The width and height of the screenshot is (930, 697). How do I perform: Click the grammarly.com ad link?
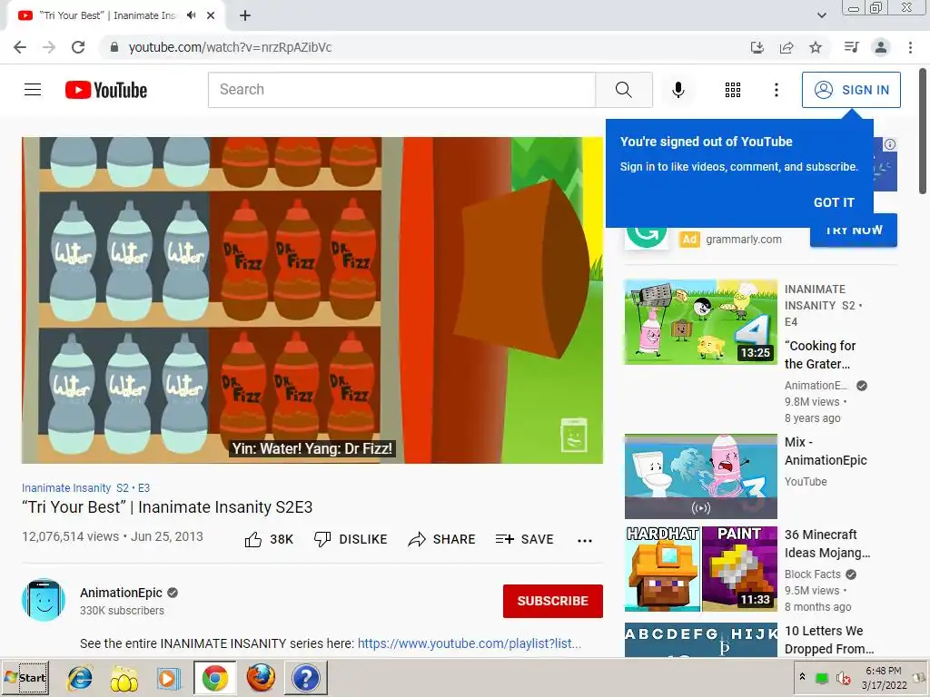click(x=743, y=240)
